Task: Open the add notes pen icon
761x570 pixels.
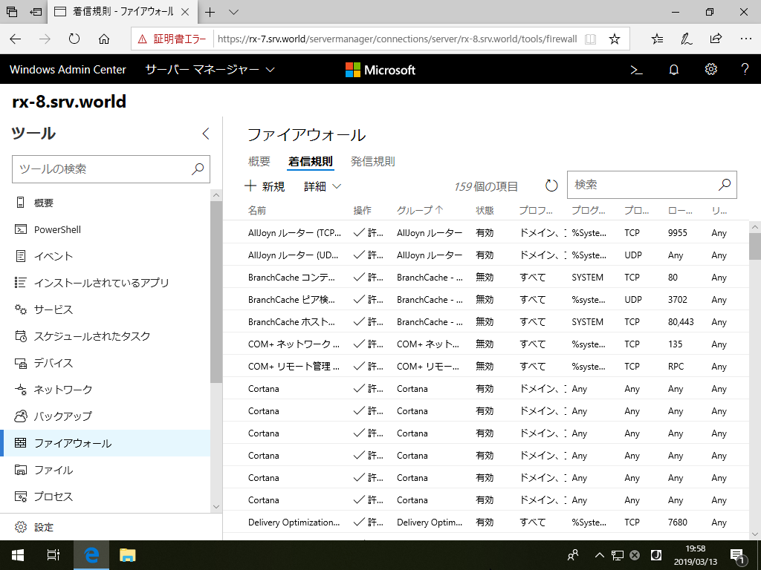Action: pos(686,39)
